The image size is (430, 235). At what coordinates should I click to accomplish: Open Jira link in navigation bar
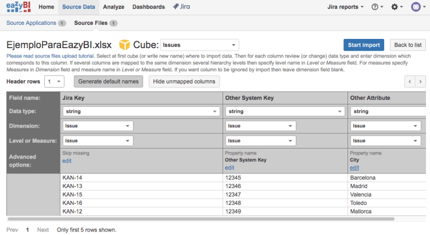click(183, 7)
